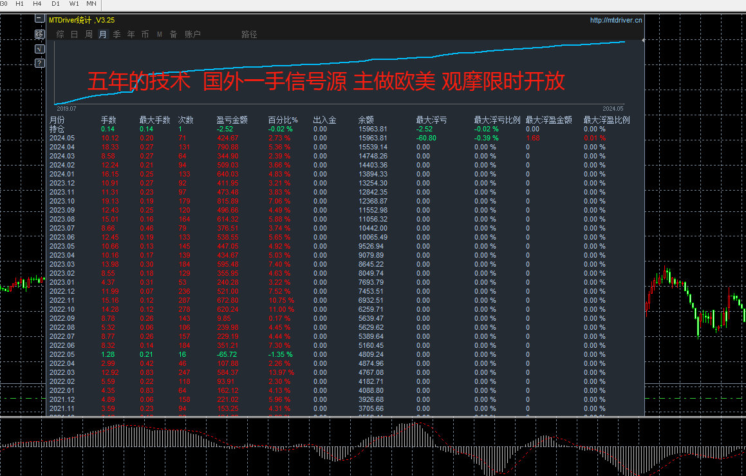This screenshot has width=746, height=476.
Task: Toggle the √ checkmark icon button
Action: tap(40, 48)
